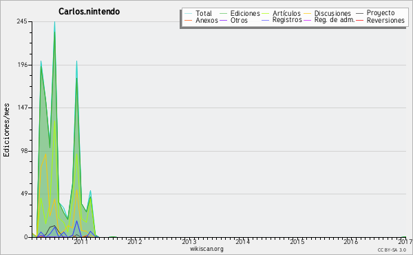413x255 pixels.
Task: Click the x-axis year label 2013
Action: tap(189, 241)
